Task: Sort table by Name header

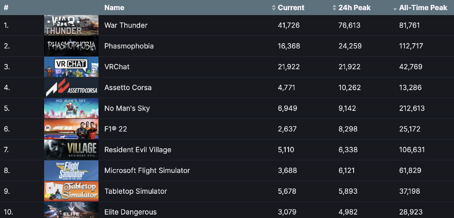Action: (114, 8)
